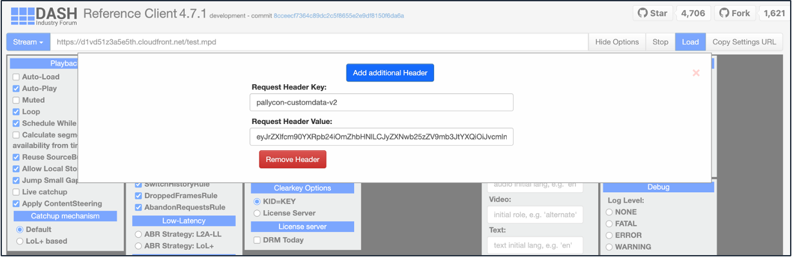The image size is (792, 257).
Task: Remove the header entry
Action: (293, 159)
